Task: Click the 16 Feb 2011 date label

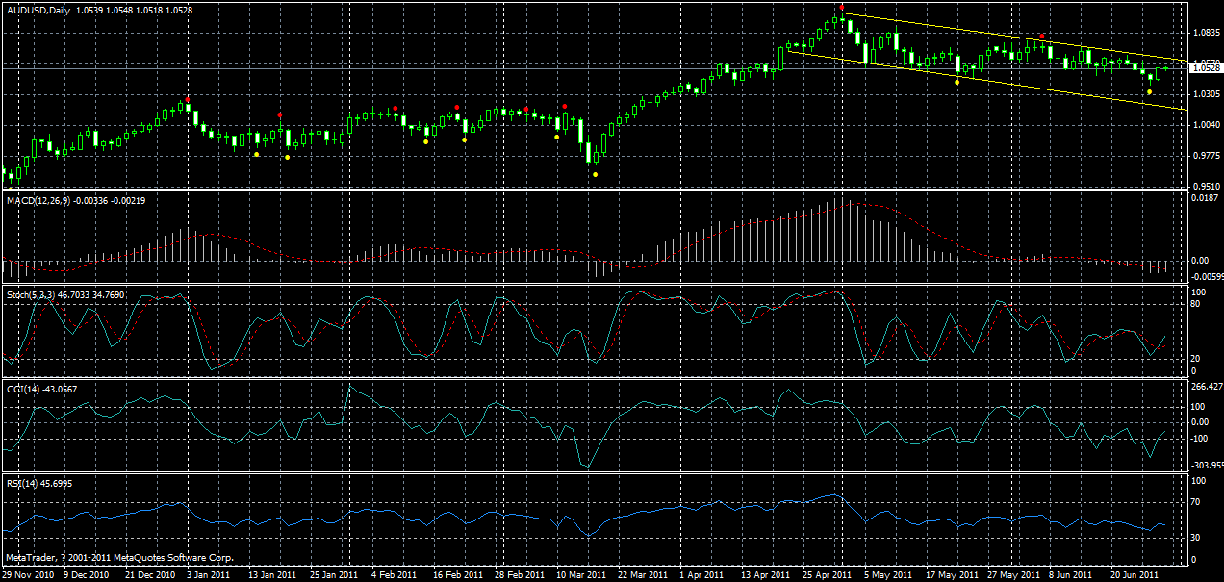Action: 457,574
